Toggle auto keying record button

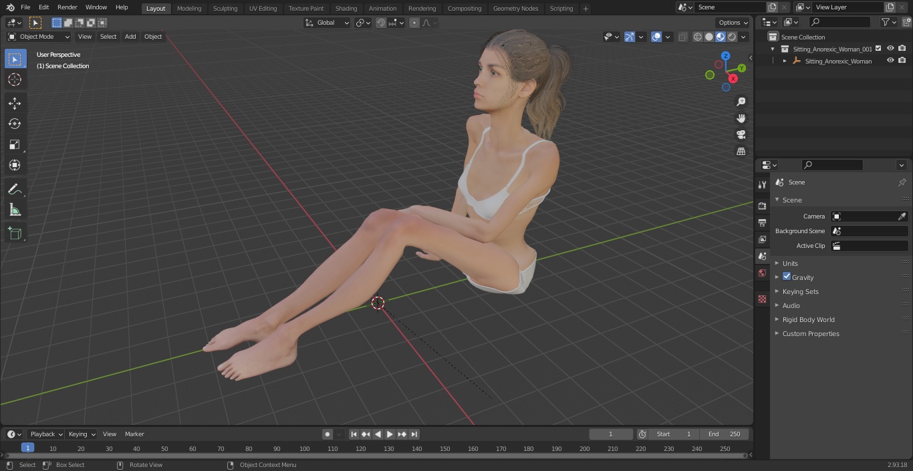(328, 434)
